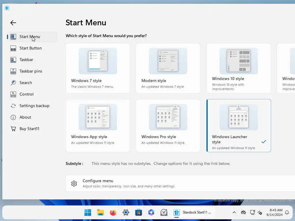Go to the Taskbar settings page label

pyautogui.click(x=26, y=60)
